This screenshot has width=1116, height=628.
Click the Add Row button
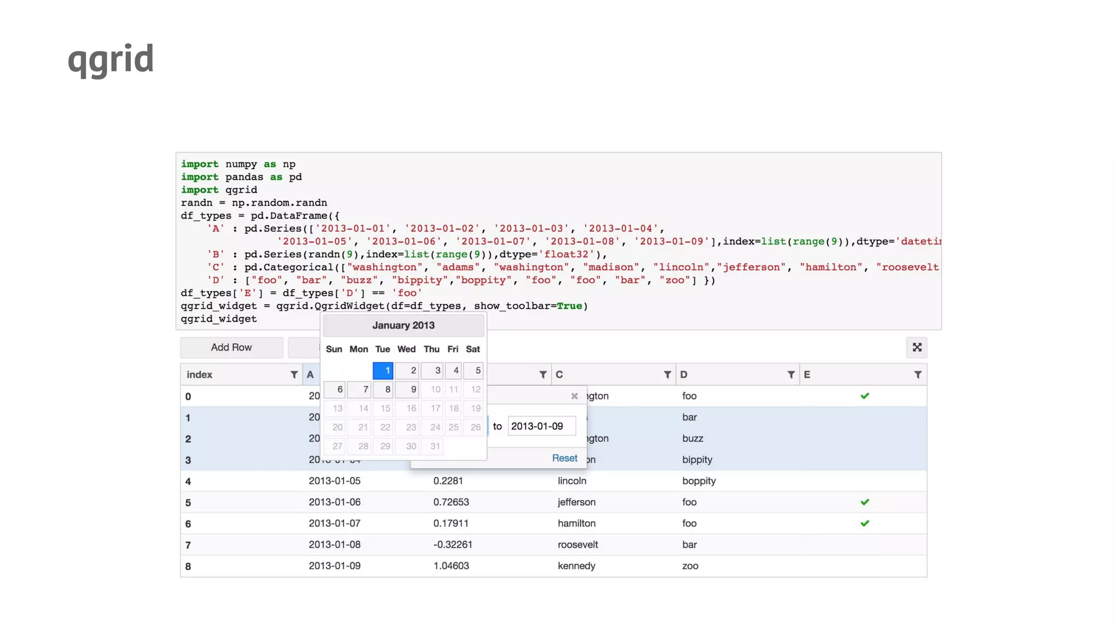tap(231, 347)
